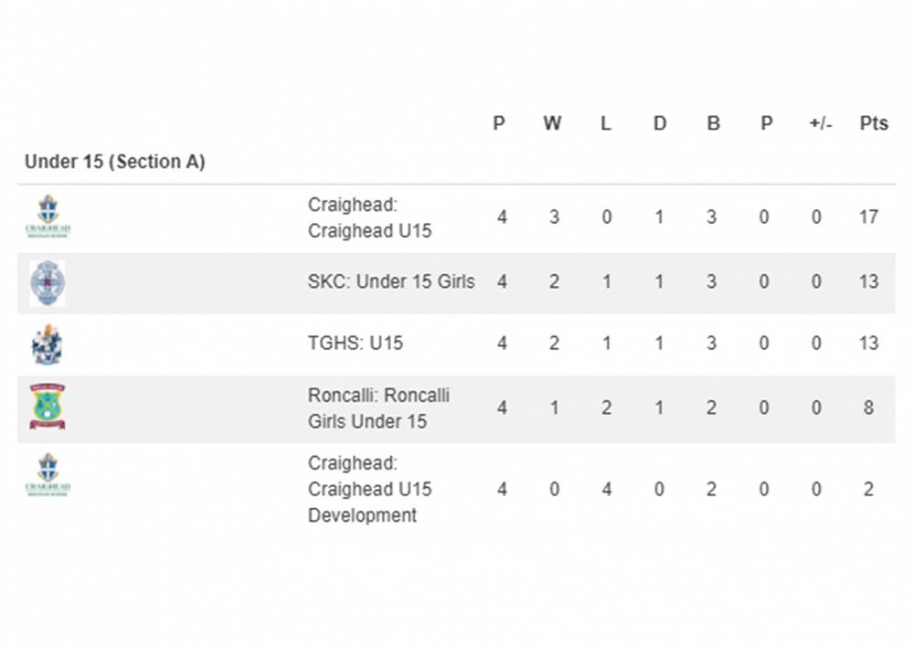Screen dimensions: 914x646
Task: Click the L column header
Action: [x=605, y=123]
